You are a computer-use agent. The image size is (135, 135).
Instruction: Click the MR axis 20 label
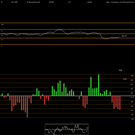coord(132,93)
